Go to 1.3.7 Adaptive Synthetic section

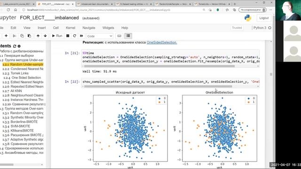(x=23, y=139)
